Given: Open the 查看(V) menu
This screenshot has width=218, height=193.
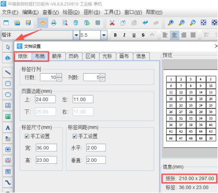Looking at the screenshot, I should click(51, 12).
